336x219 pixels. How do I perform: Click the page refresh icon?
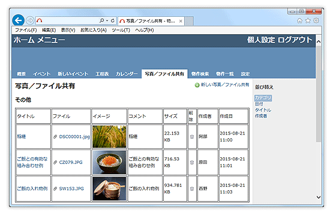[x=113, y=21]
